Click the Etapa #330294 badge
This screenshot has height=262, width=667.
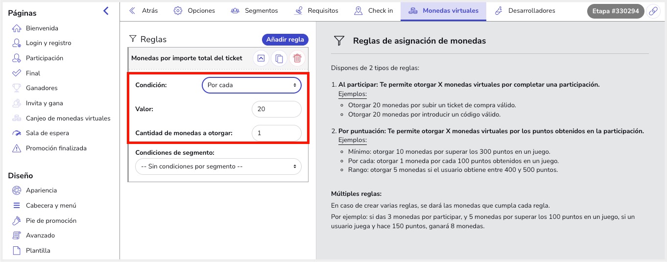[616, 11]
